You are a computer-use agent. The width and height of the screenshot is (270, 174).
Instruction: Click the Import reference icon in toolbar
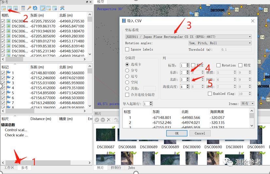pyautogui.click(x=4, y=8)
